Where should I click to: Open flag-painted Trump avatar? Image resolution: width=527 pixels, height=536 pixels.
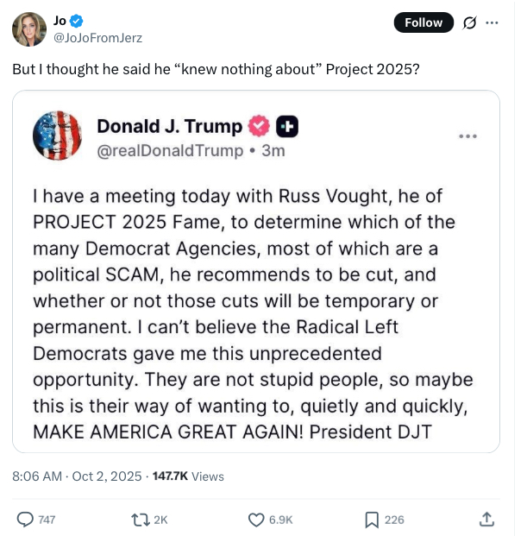pos(58,136)
